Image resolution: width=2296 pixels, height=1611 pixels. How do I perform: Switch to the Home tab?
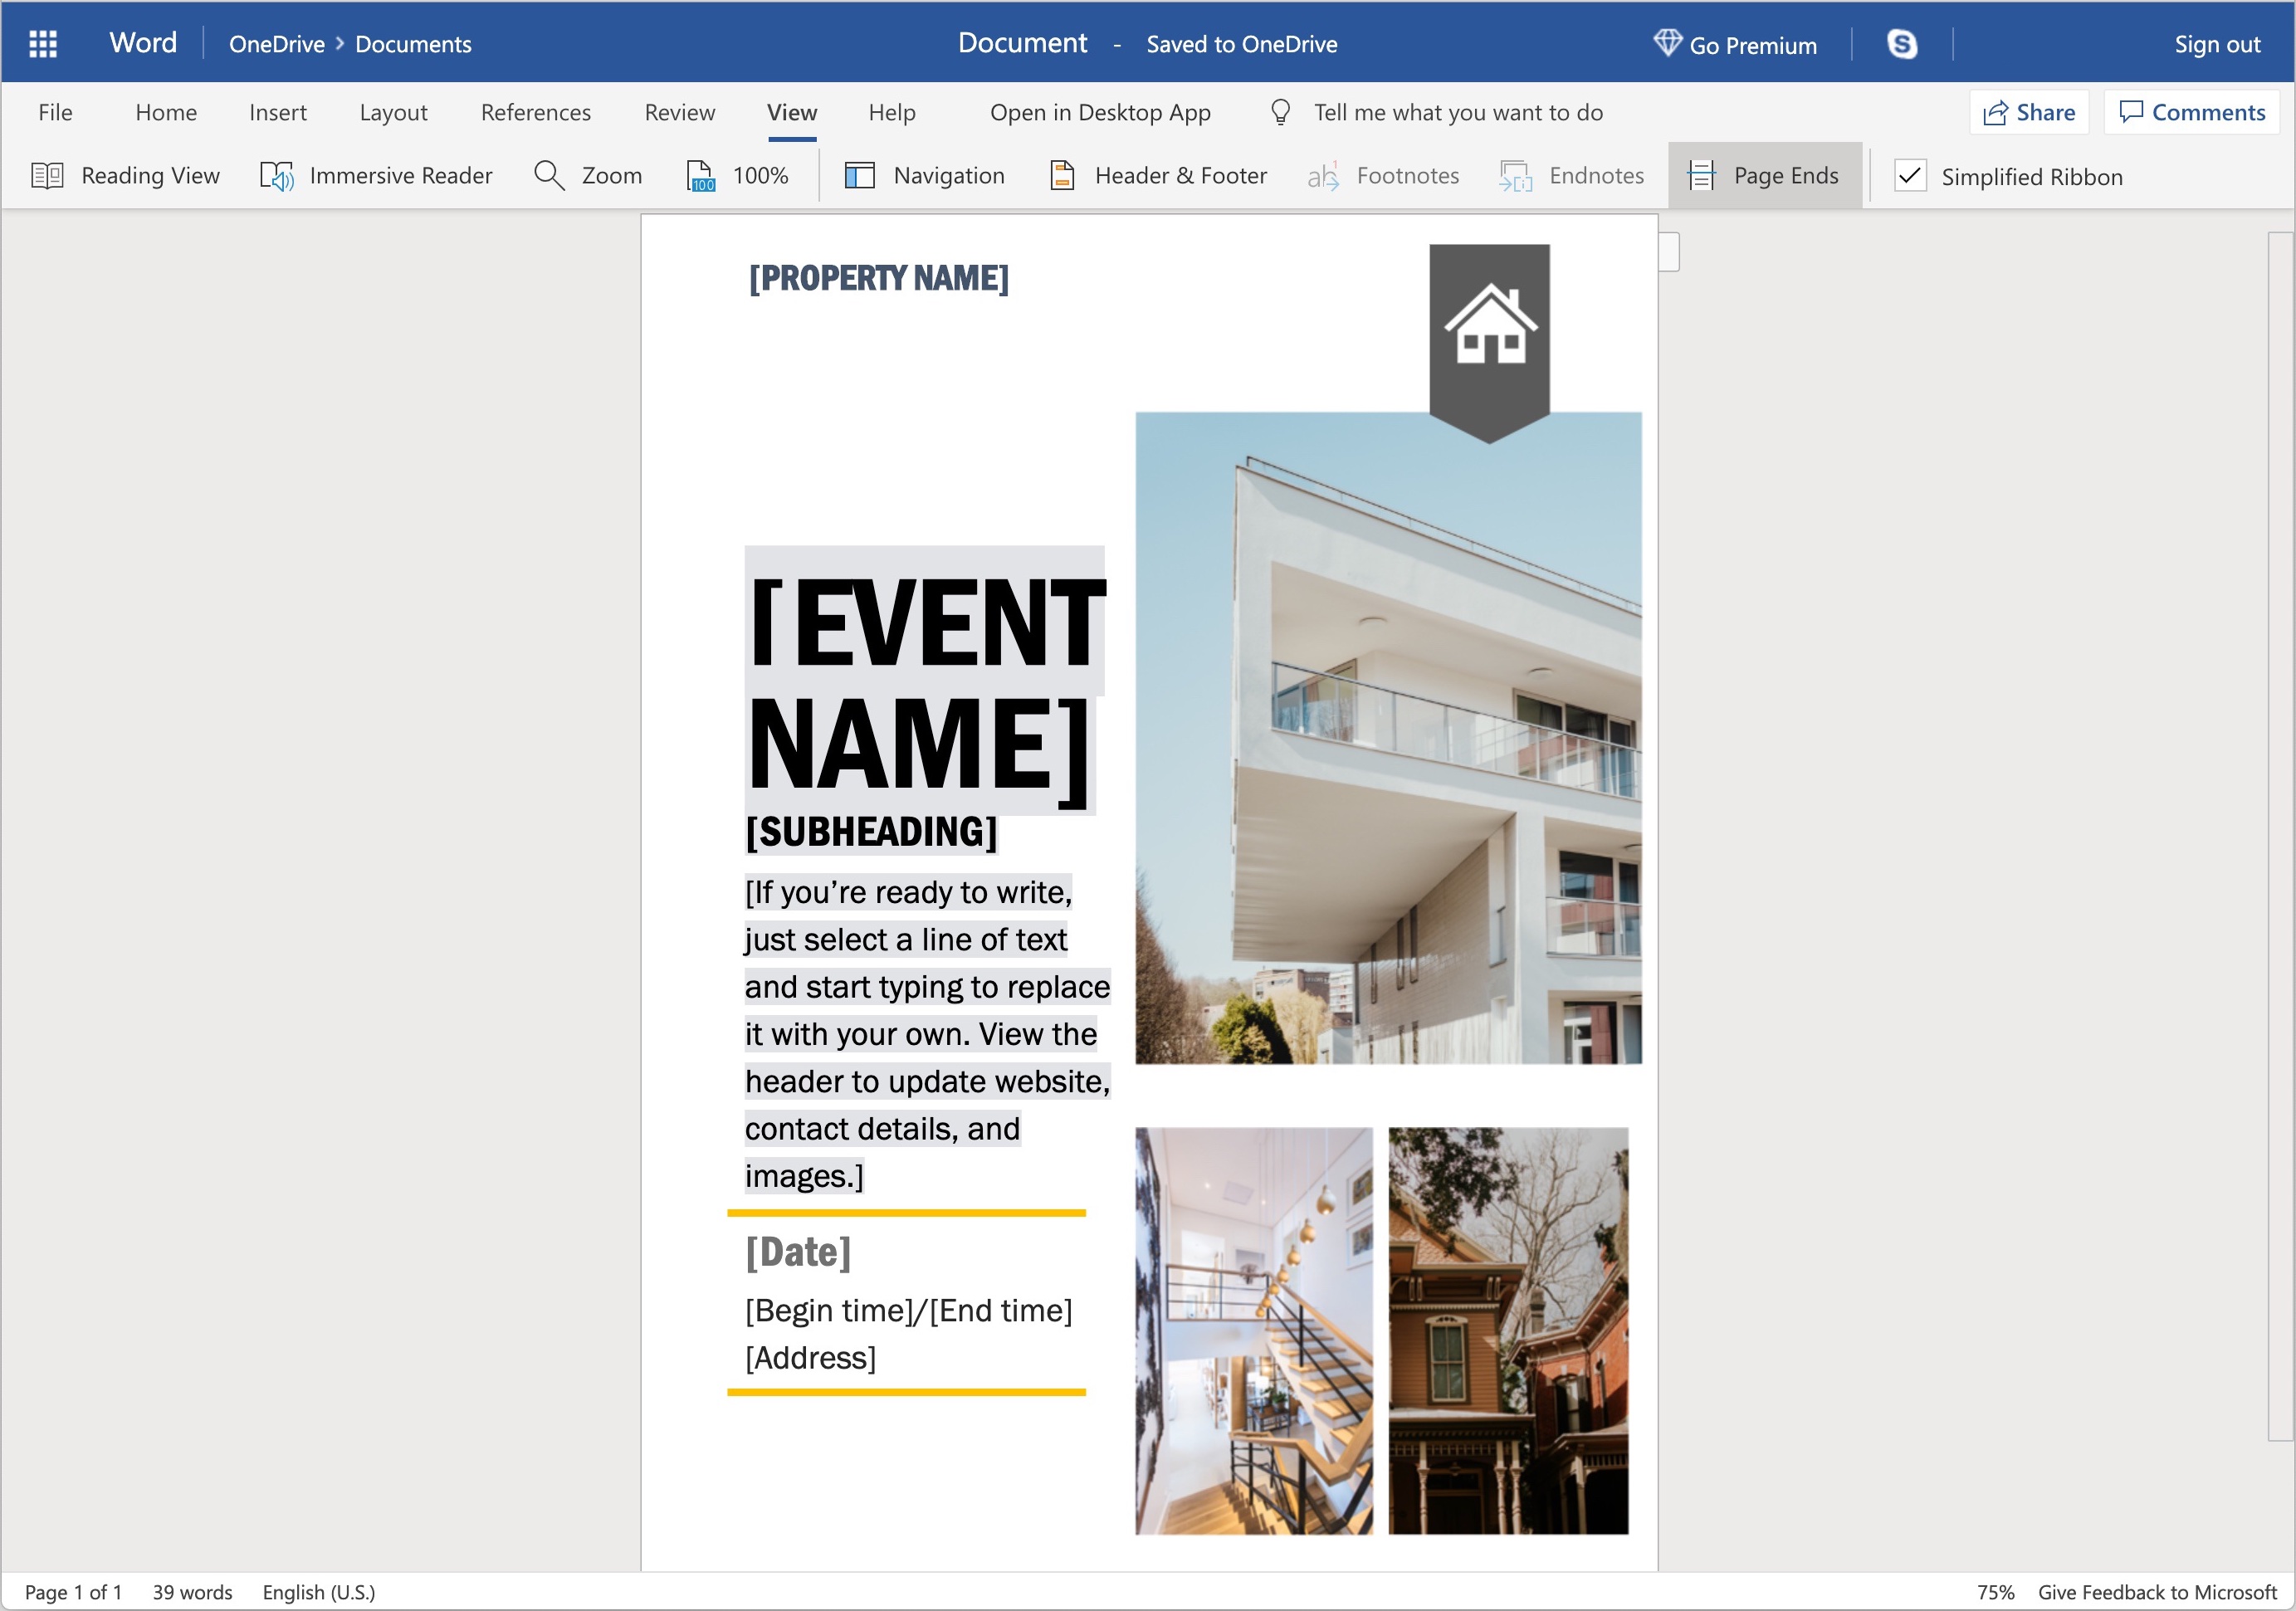pos(166,112)
